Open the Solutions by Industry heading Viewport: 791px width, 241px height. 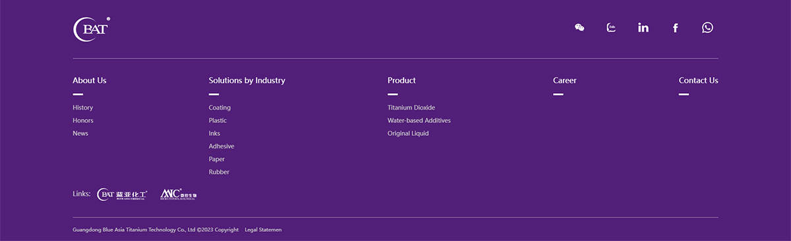coord(247,80)
